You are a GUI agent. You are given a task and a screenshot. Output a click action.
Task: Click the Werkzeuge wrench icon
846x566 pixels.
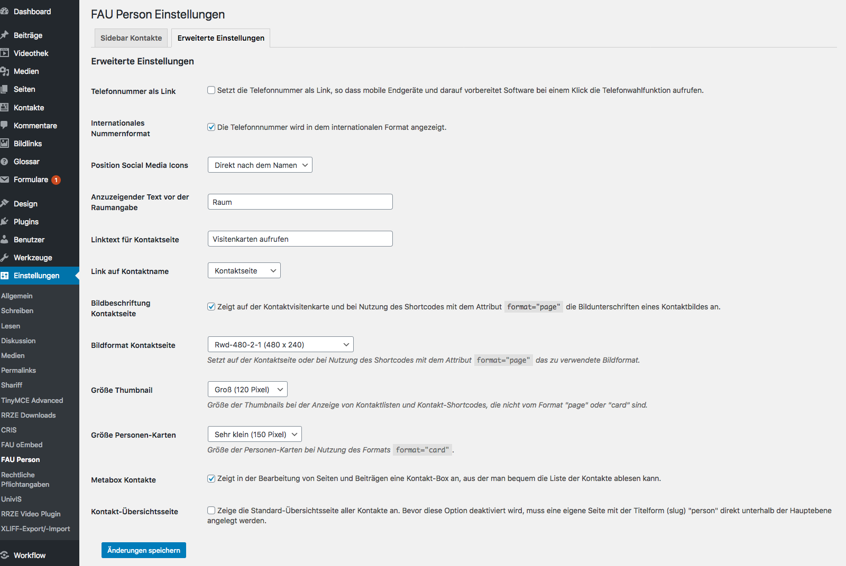pyautogui.click(x=5, y=257)
